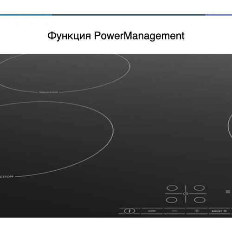The height and width of the screenshot is (232, 232).
Task: Click the 'INDUCTION' label under the upper zone
Action: (48, 92)
